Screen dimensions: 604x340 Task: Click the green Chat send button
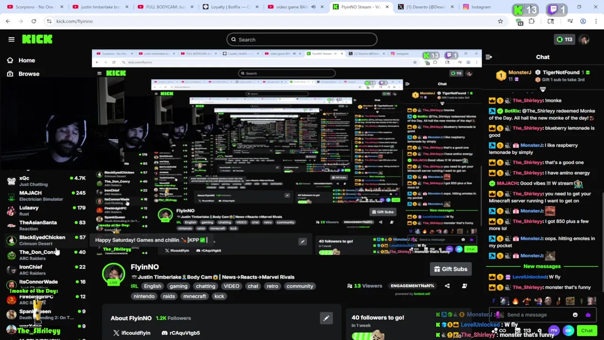click(x=587, y=331)
